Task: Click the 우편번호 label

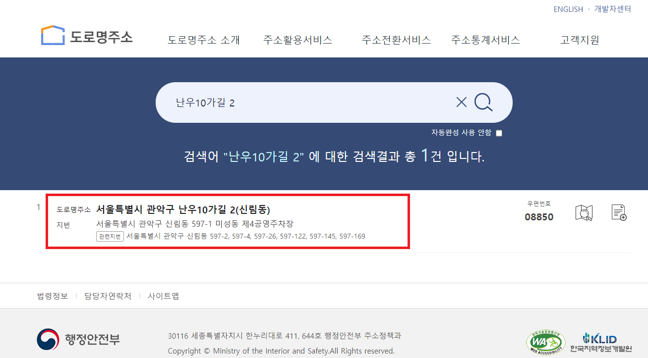Action: 539,204
